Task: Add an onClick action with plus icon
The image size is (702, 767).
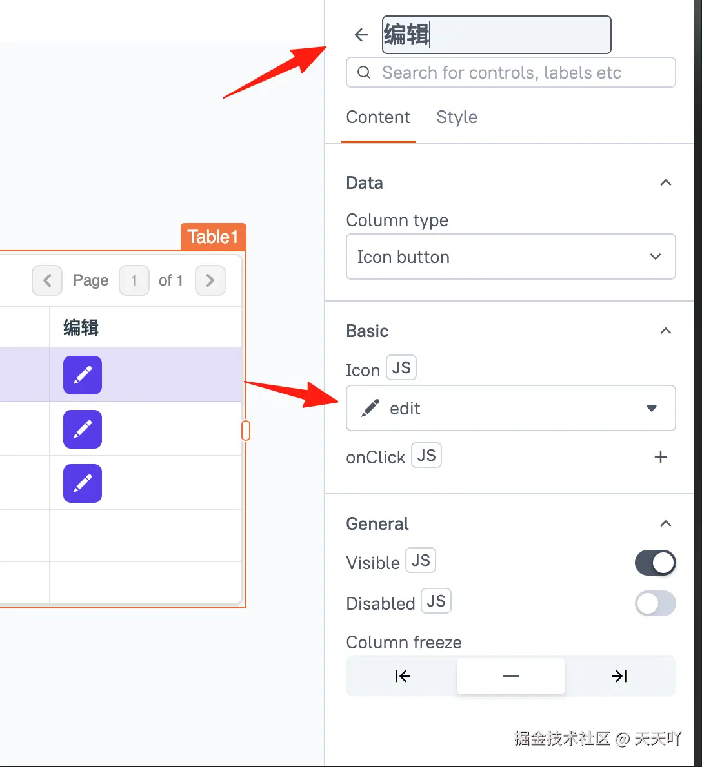Action: (x=661, y=457)
